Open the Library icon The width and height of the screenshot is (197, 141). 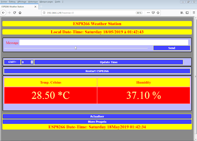[182, 13]
